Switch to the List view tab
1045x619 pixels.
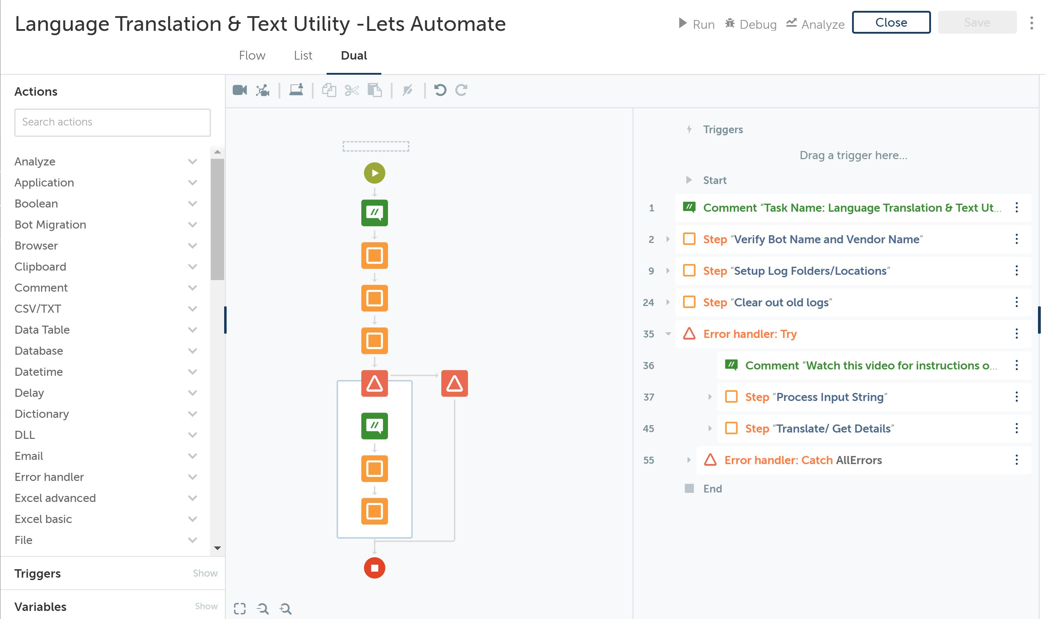pyautogui.click(x=303, y=55)
